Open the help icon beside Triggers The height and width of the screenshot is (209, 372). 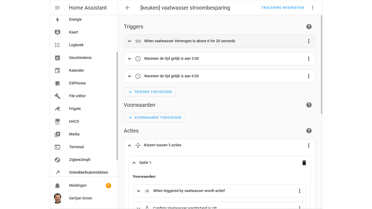point(309,27)
